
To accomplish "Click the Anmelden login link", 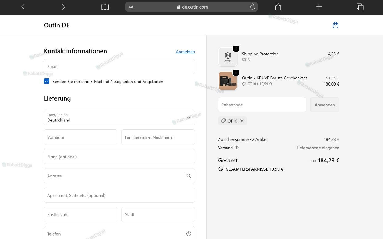I will [185, 52].
